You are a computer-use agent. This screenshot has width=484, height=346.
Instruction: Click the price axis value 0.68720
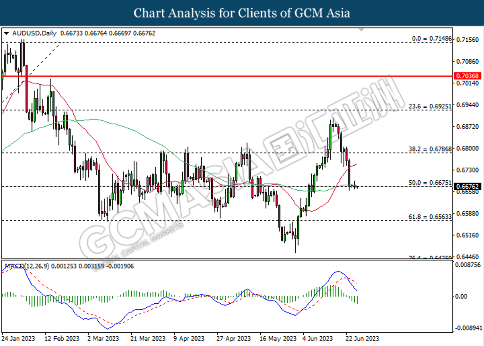pos(468,127)
